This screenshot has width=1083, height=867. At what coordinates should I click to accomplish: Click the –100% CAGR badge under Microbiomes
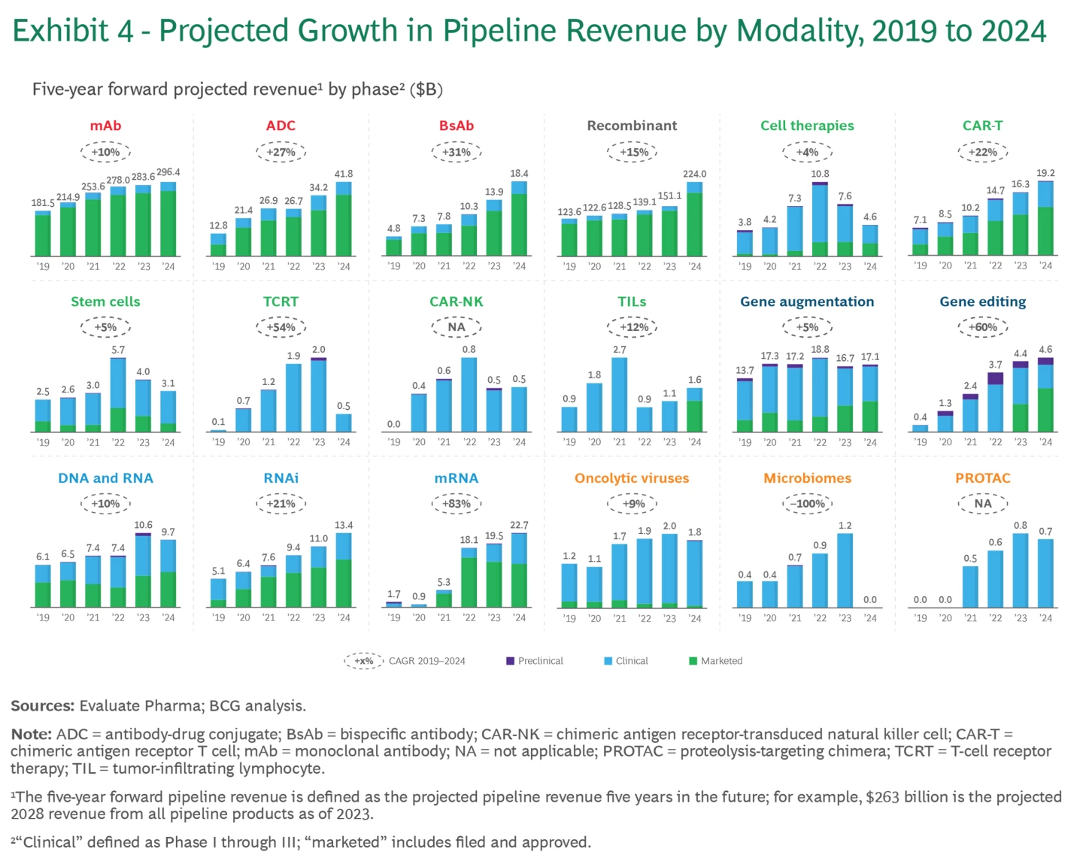[807, 504]
